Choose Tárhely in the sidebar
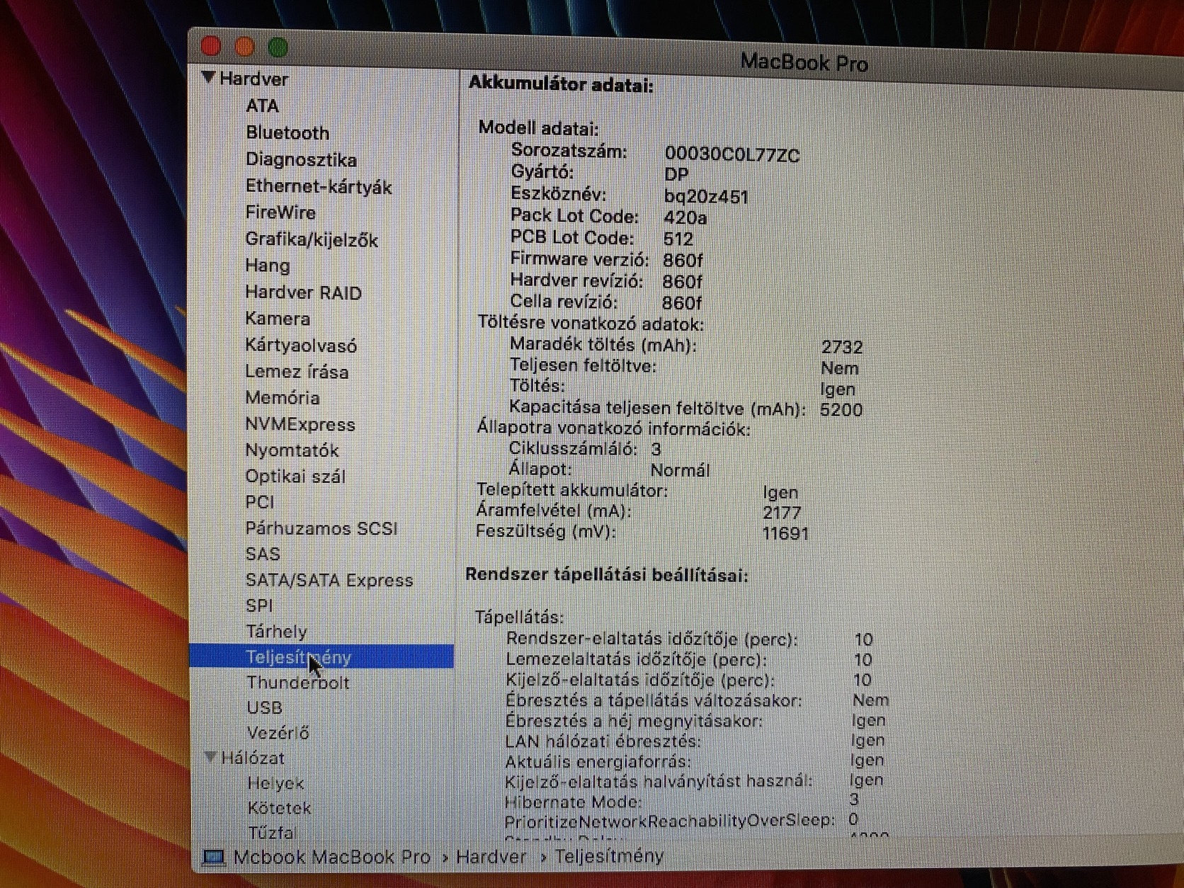 (x=276, y=632)
